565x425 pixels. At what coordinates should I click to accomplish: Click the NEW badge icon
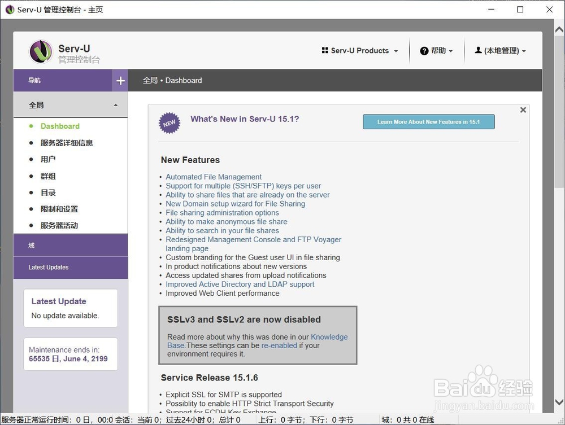[169, 123]
